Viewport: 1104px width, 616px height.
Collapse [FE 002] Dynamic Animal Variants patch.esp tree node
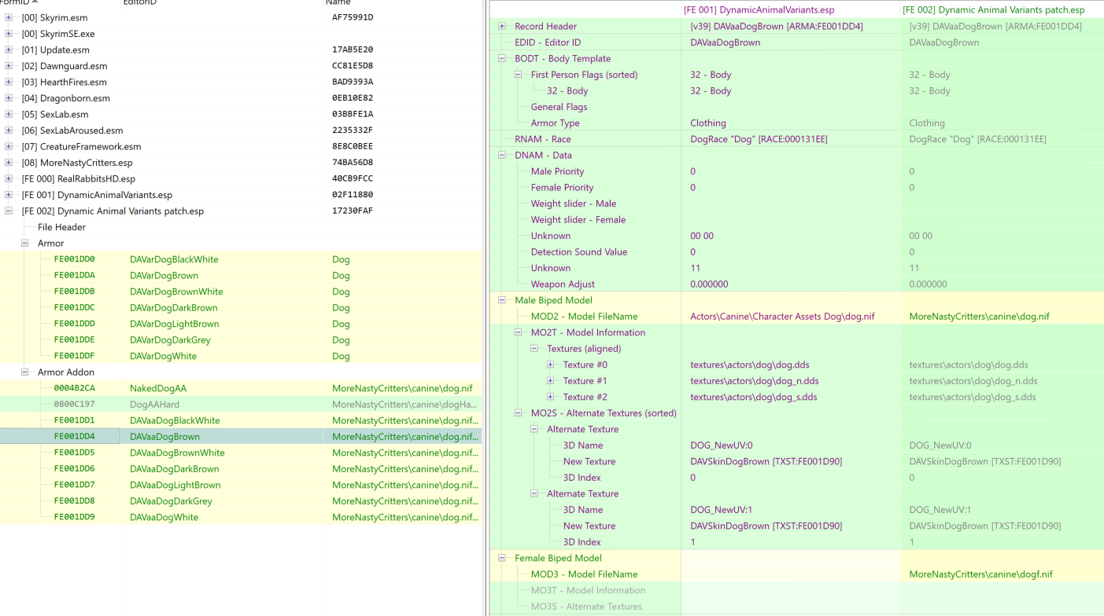coord(9,211)
